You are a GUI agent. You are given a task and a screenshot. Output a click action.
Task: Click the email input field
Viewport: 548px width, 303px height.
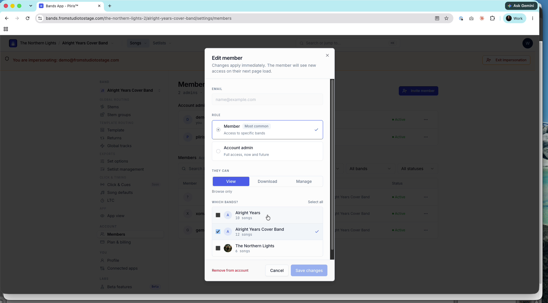267,100
